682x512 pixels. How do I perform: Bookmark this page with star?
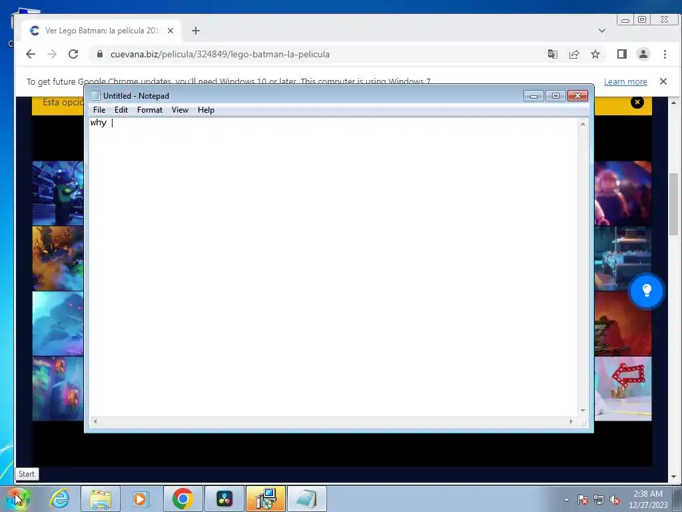tap(595, 54)
